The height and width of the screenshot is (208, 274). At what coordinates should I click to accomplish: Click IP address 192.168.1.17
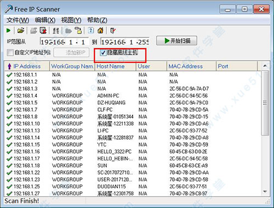click(27, 159)
